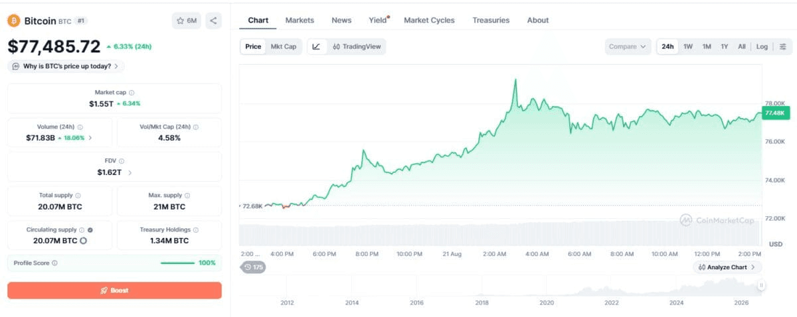
Task: Expand Why is BTC's price up today
Action: (x=66, y=66)
